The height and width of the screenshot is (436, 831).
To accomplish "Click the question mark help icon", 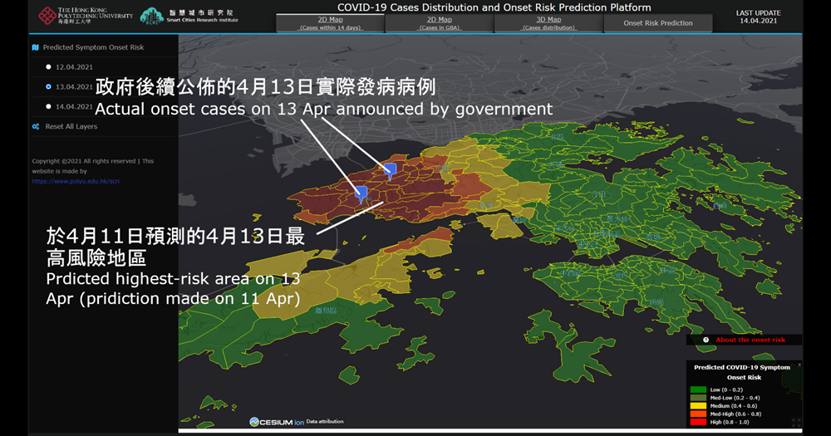I will click(x=706, y=340).
